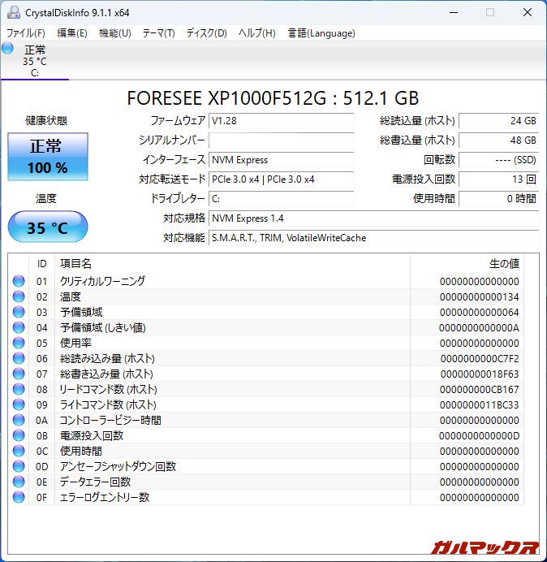Click status orb beside 使用率 row
This screenshot has width=547, height=562.
[19, 344]
